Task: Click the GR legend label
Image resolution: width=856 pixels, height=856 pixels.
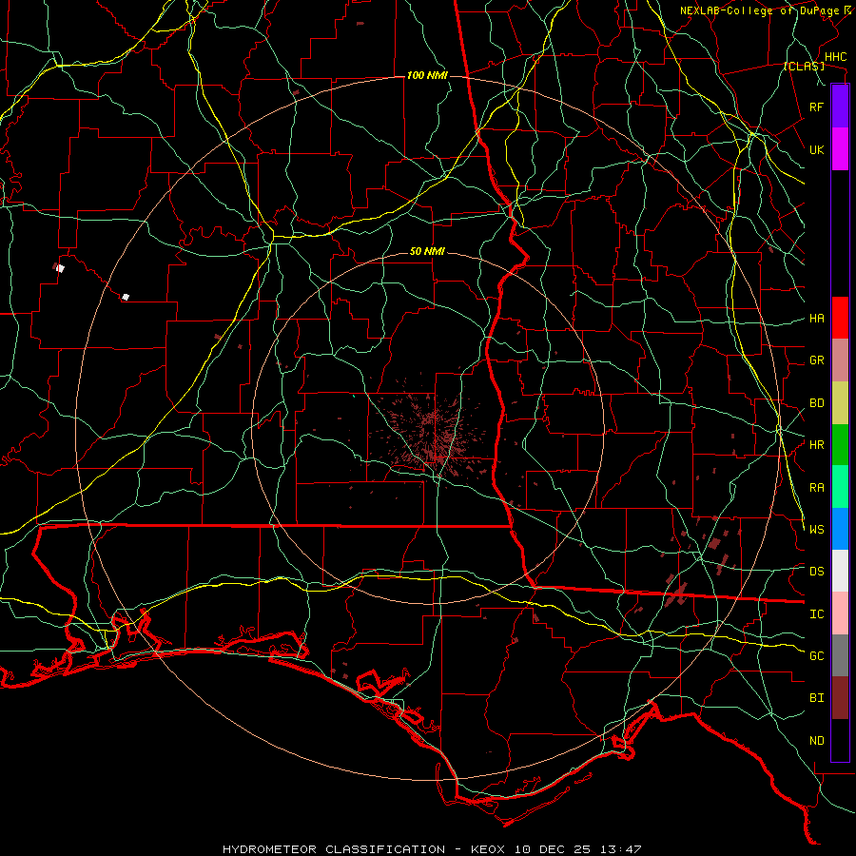Action: click(x=817, y=360)
